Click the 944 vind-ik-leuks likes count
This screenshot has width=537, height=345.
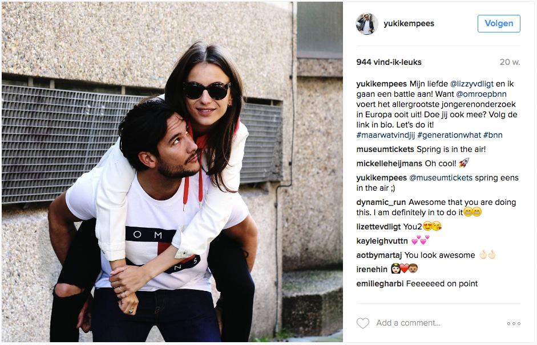[x=389, y=62]
